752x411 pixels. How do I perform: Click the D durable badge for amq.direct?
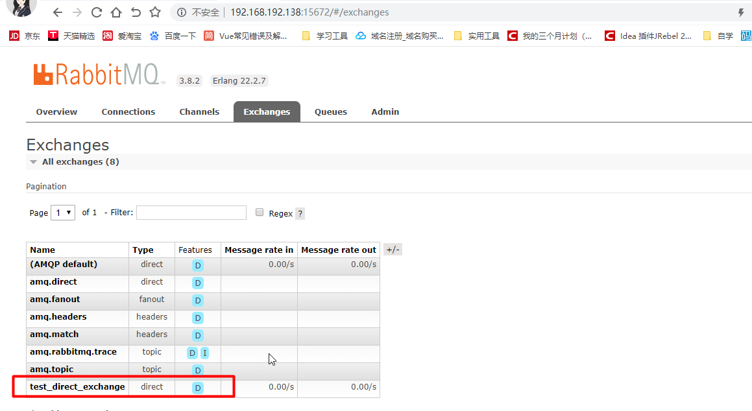click(x=198, y=283)
